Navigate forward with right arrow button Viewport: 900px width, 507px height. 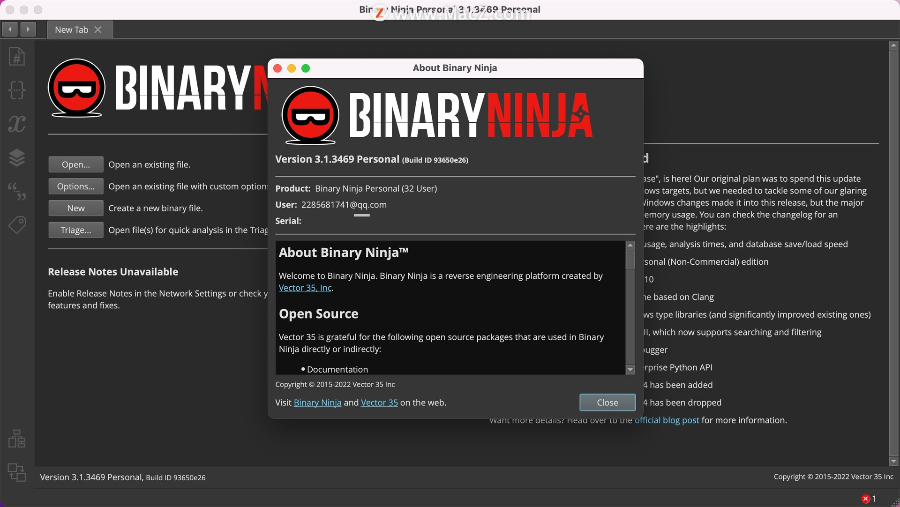(28, 29)
